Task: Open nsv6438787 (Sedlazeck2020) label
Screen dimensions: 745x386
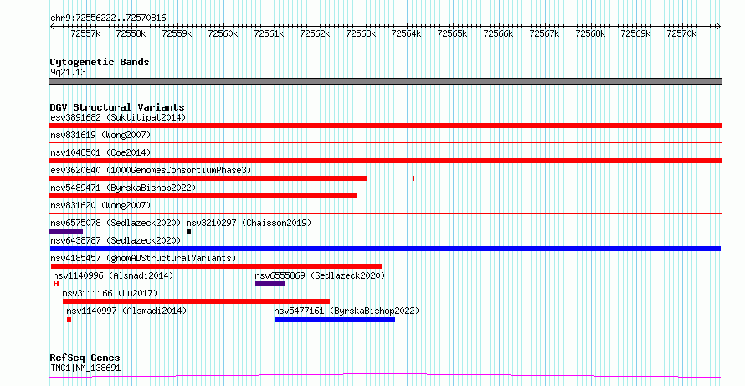Action: (116, 240)
